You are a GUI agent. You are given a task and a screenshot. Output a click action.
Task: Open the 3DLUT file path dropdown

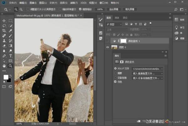(148, 68)
